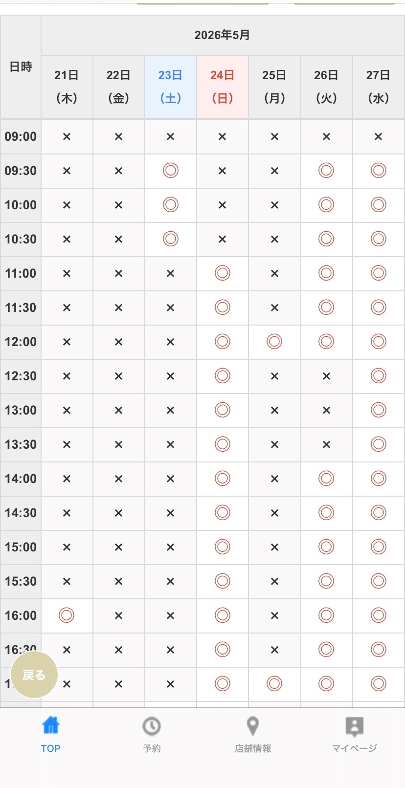Choose the 15:30 circle on 26日 (火)
Image resolution: width=405 pixels, height=788 pixels.
tap(326, 581)
